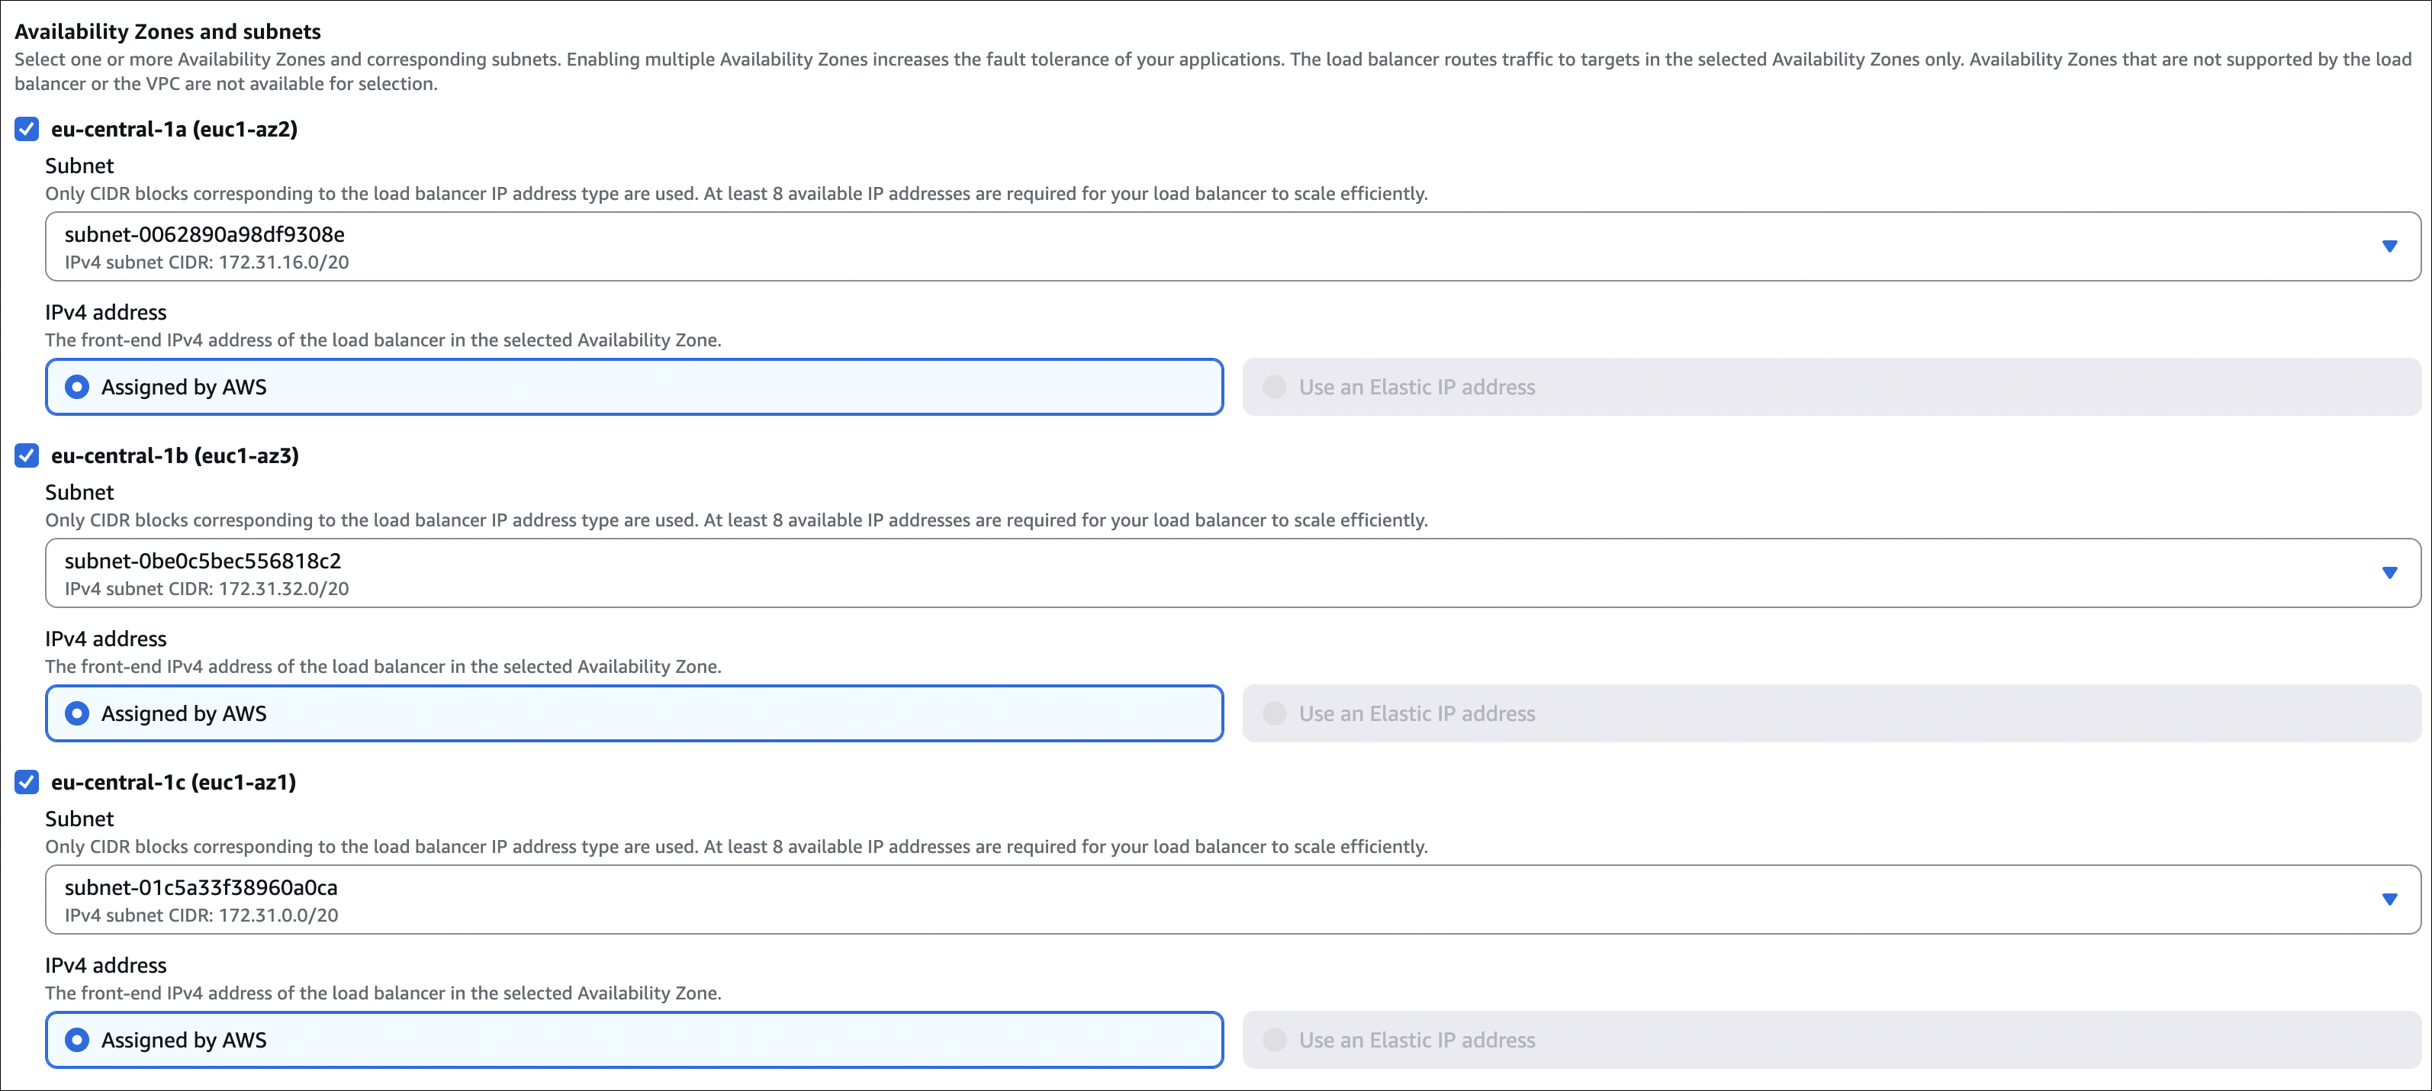Select Assigned by AWS for eu-central-1c
The height and width of the screenshot is (1091, 2432).
(184, 1040)
